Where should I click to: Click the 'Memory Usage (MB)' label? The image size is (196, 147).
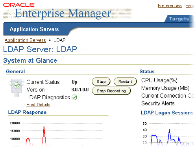coord(165,88)
